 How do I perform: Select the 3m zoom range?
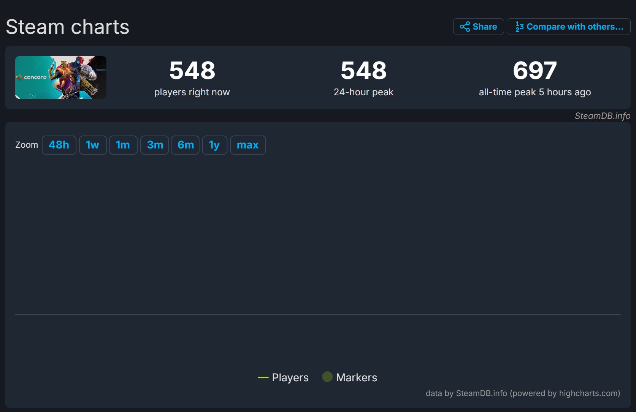[155, 145]
